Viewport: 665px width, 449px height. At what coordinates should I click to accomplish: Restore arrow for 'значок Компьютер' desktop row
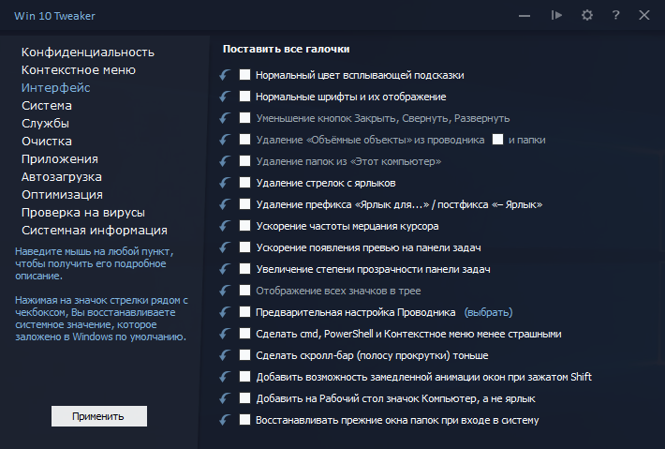coord(225,398)
